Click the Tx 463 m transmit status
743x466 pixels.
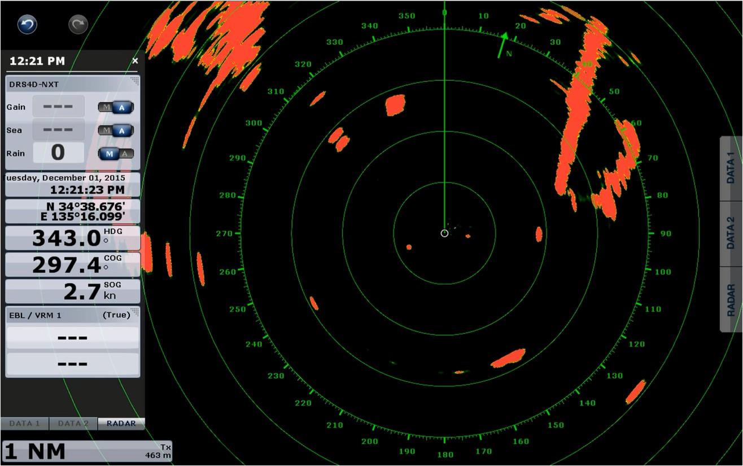tap(159, 451)
